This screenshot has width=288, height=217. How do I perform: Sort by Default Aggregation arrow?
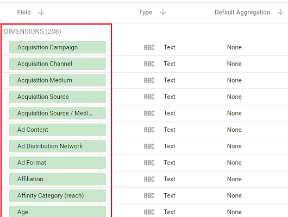click(x=280, y=12)
